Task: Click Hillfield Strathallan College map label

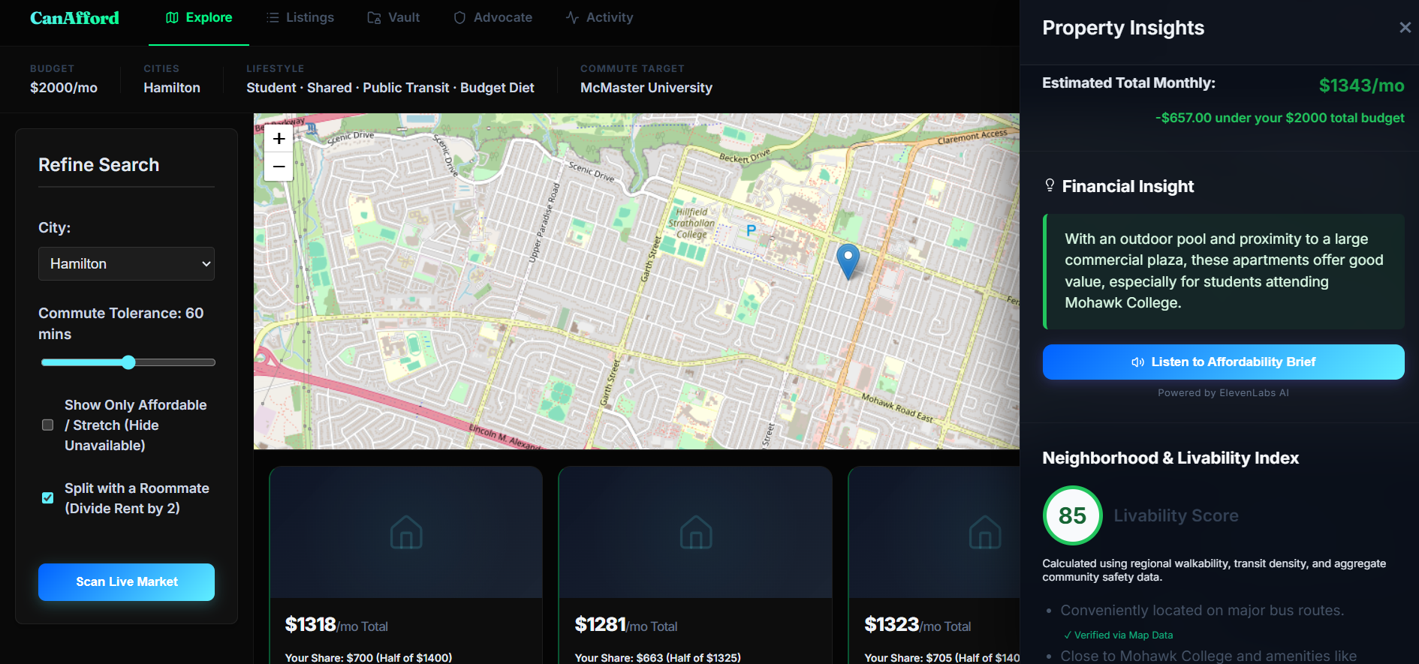Action: tap(691, 224)
